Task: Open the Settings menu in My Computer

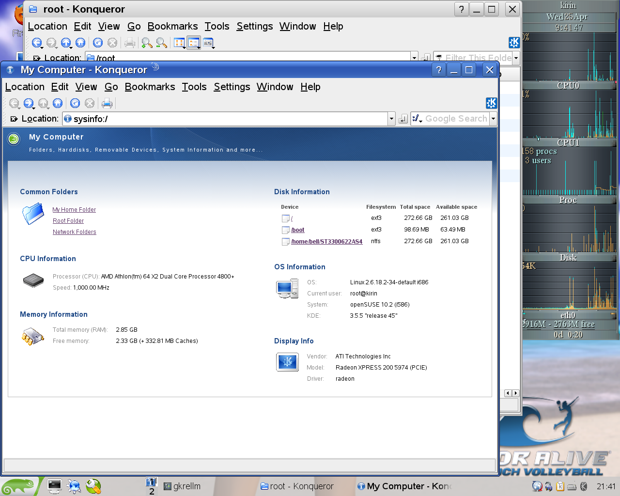Action: pyautogui.click(x=232, y=87)
